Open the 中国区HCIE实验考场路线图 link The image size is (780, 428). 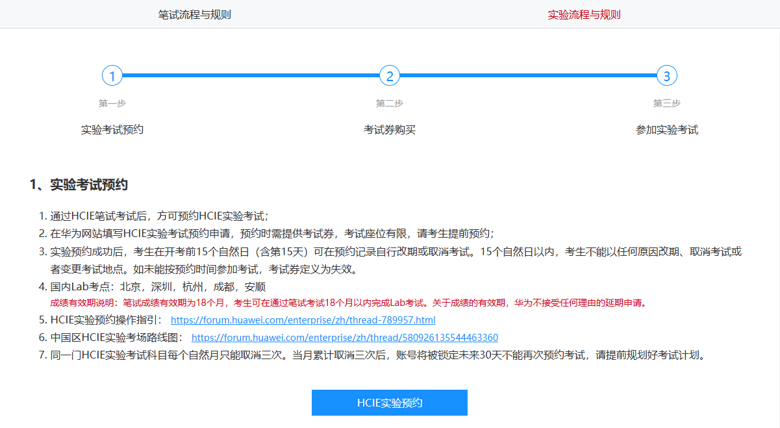(x=345, y=338)
